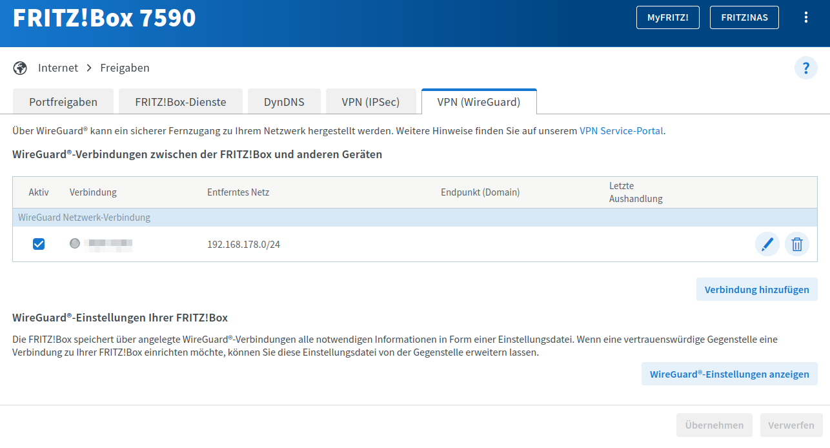Switch to the Portfreigaben tab
This screenshot has height=448, width=830.
click(63, 102)
